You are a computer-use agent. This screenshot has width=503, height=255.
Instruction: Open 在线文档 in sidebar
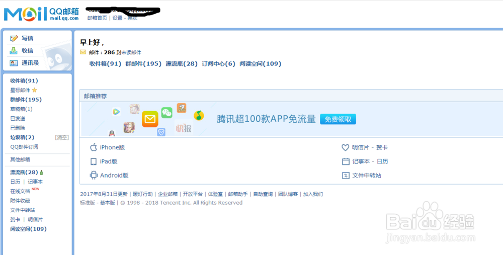click(20, 191)
